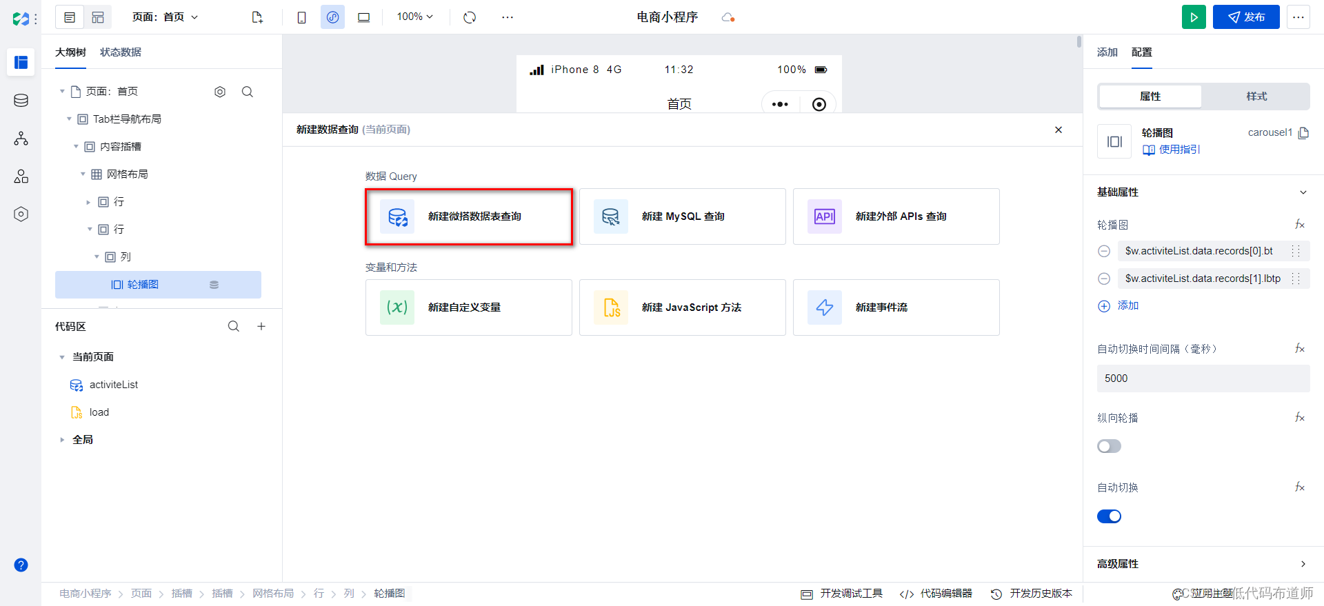Add a new carousel image with 添加
This screenshot has width=1324, height=606.
tap(1119, 306)
